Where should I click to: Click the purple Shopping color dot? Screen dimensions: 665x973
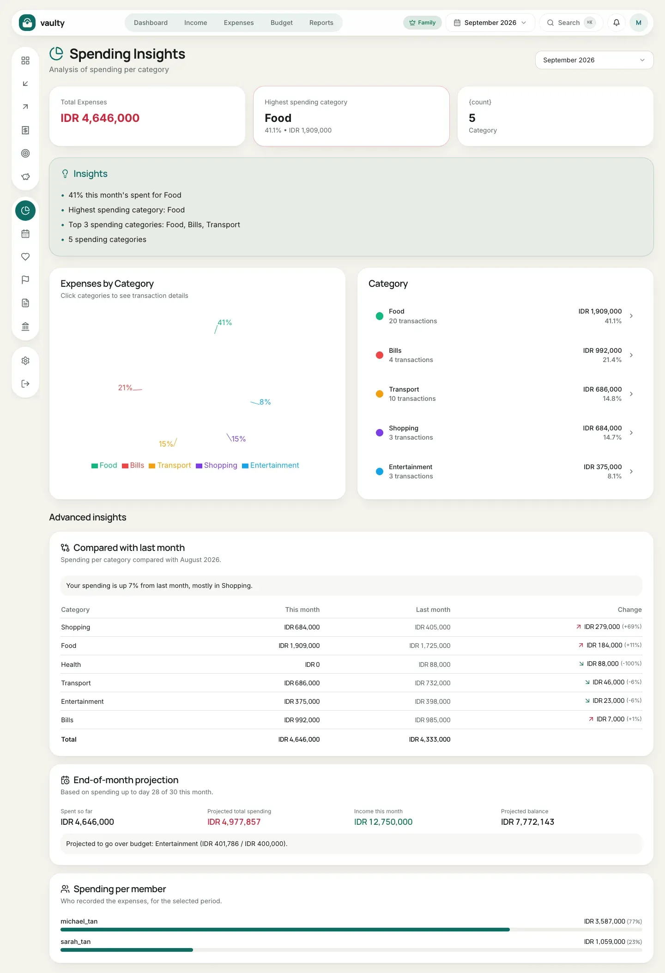pos(380,433)
